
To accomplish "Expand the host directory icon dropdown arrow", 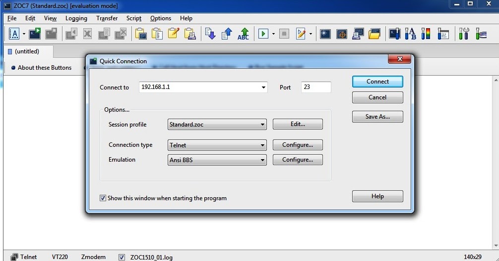I will pos(24,34).
